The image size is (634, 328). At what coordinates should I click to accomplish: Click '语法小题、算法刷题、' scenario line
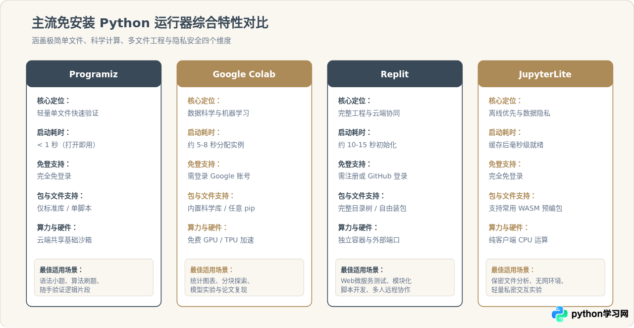(69, 280)
